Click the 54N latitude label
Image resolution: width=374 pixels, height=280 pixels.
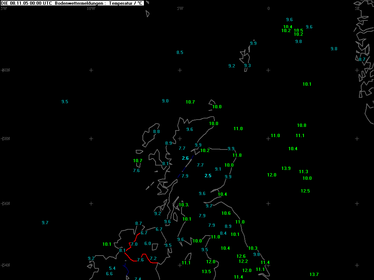click(6, 265)
